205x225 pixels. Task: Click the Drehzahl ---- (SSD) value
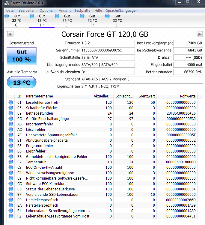coord(188,57)
